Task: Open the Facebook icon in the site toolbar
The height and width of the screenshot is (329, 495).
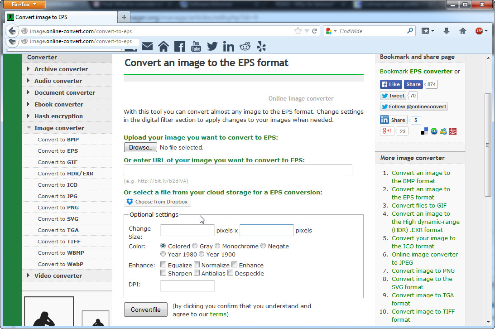Action: point(179,46)
